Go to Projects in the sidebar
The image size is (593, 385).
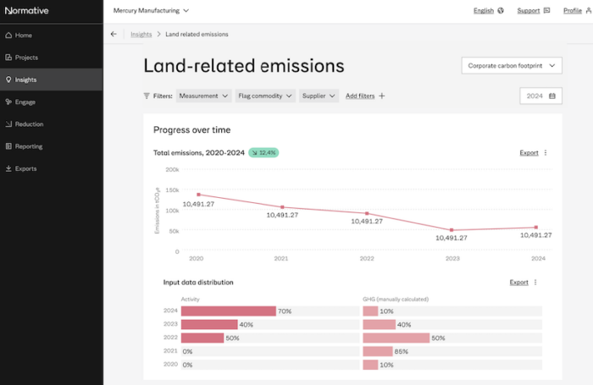pyautogui.click(x=26, y=58)
